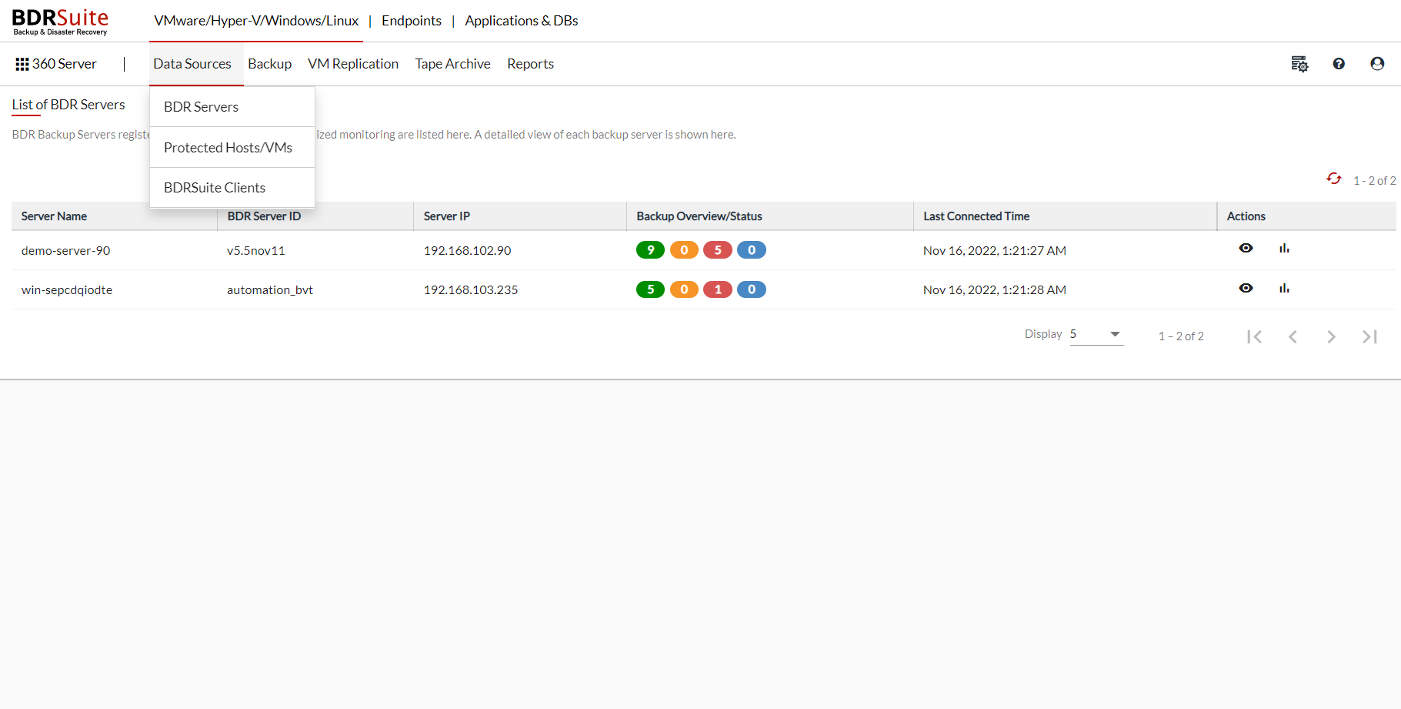Go to next page of results
Image resolution: width=1401 pixels, height=709 pixels.
tap(1331, 336)
